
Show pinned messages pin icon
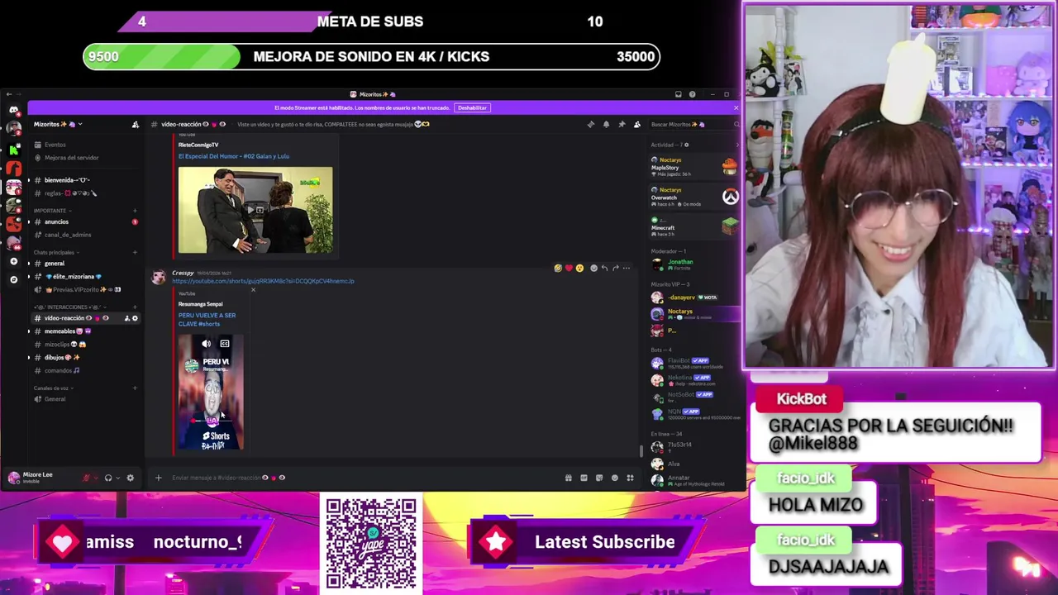point(622,125)
